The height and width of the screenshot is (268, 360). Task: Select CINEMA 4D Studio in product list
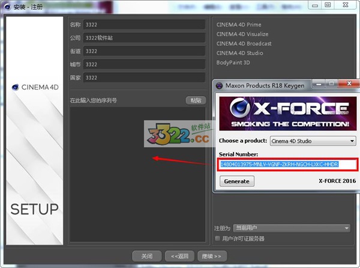(239, 53)
